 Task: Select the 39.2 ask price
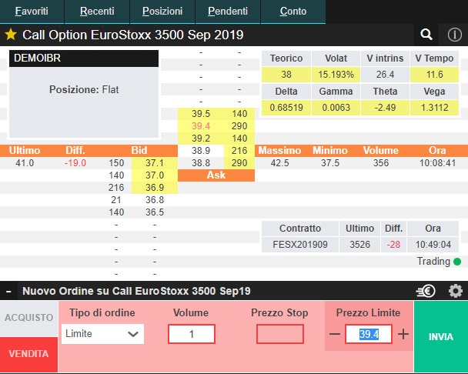(201, 139)
